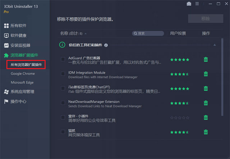Image resolution: width=230 pixels, height=159 pixels.
Task: Click the magnifier icon in search box
Action: (x=135, y=33)
